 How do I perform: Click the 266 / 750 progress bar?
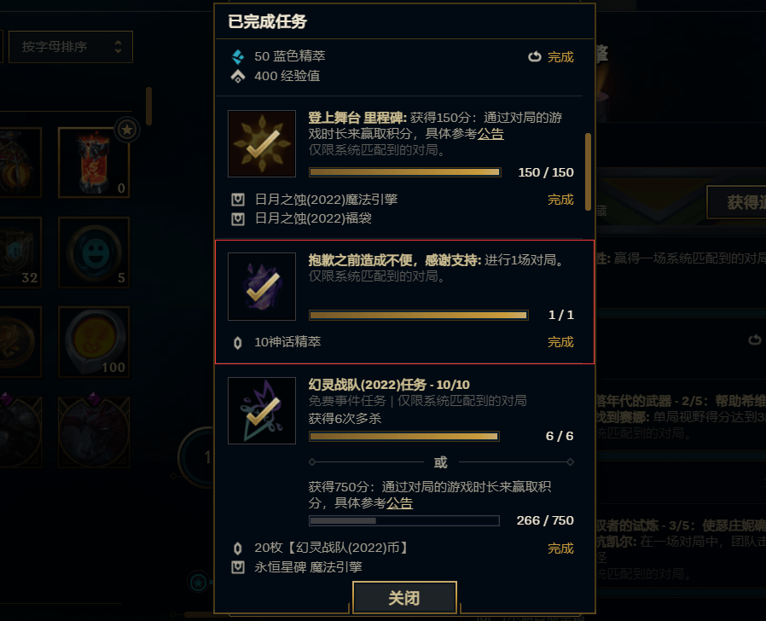coord(404,521)
